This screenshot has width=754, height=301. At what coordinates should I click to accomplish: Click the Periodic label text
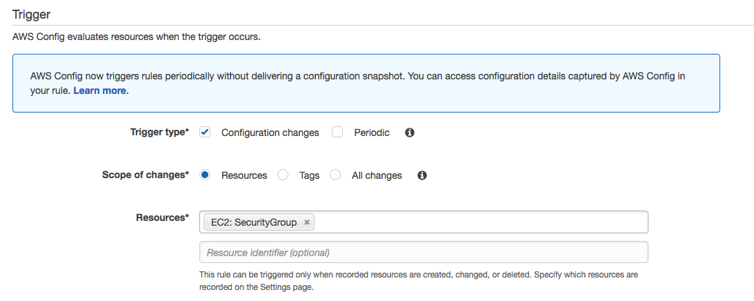coord(372,133)
